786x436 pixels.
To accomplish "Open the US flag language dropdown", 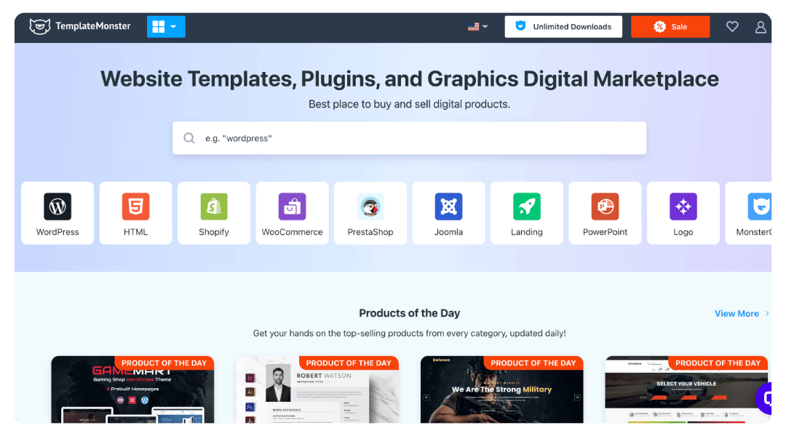I will click(x=477, y=27).
